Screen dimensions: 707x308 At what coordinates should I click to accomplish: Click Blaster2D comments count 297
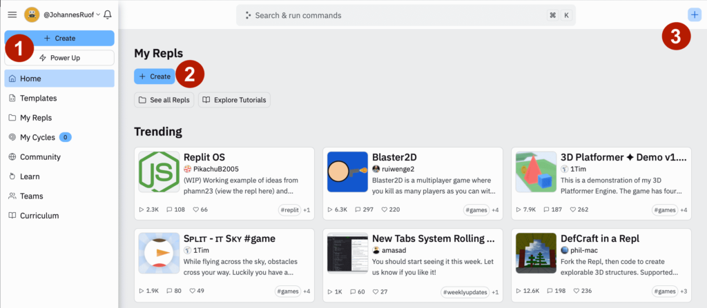pyautogui.click(x=365, y=210)
